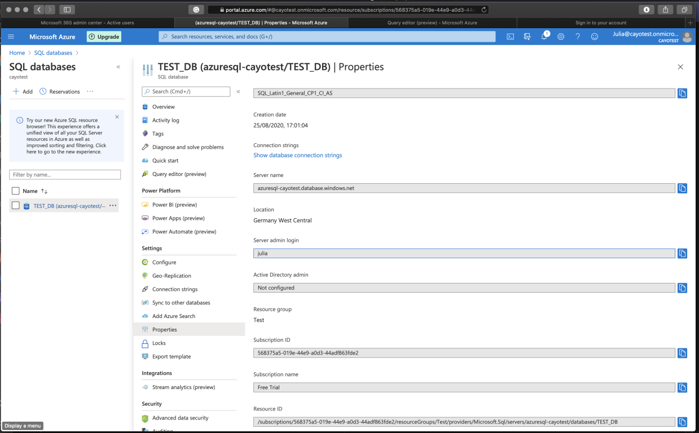The height and width of the screenshot is (433, 699).
Task: Go to SQL databases breadcrumb
Action: (53, 53)
